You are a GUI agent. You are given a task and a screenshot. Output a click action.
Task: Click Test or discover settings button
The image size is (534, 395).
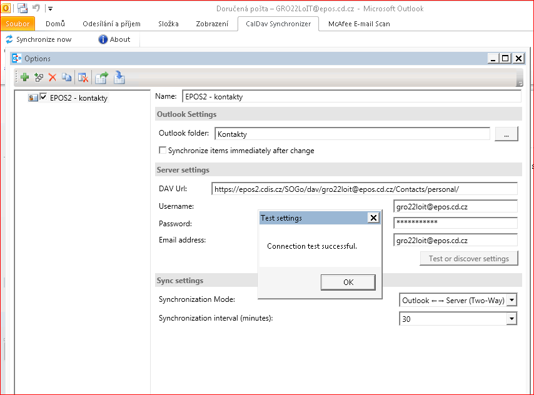(468, 259)
